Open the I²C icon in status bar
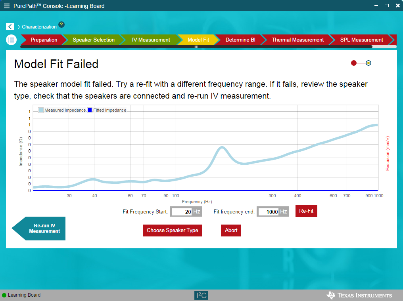 [201, 295]
